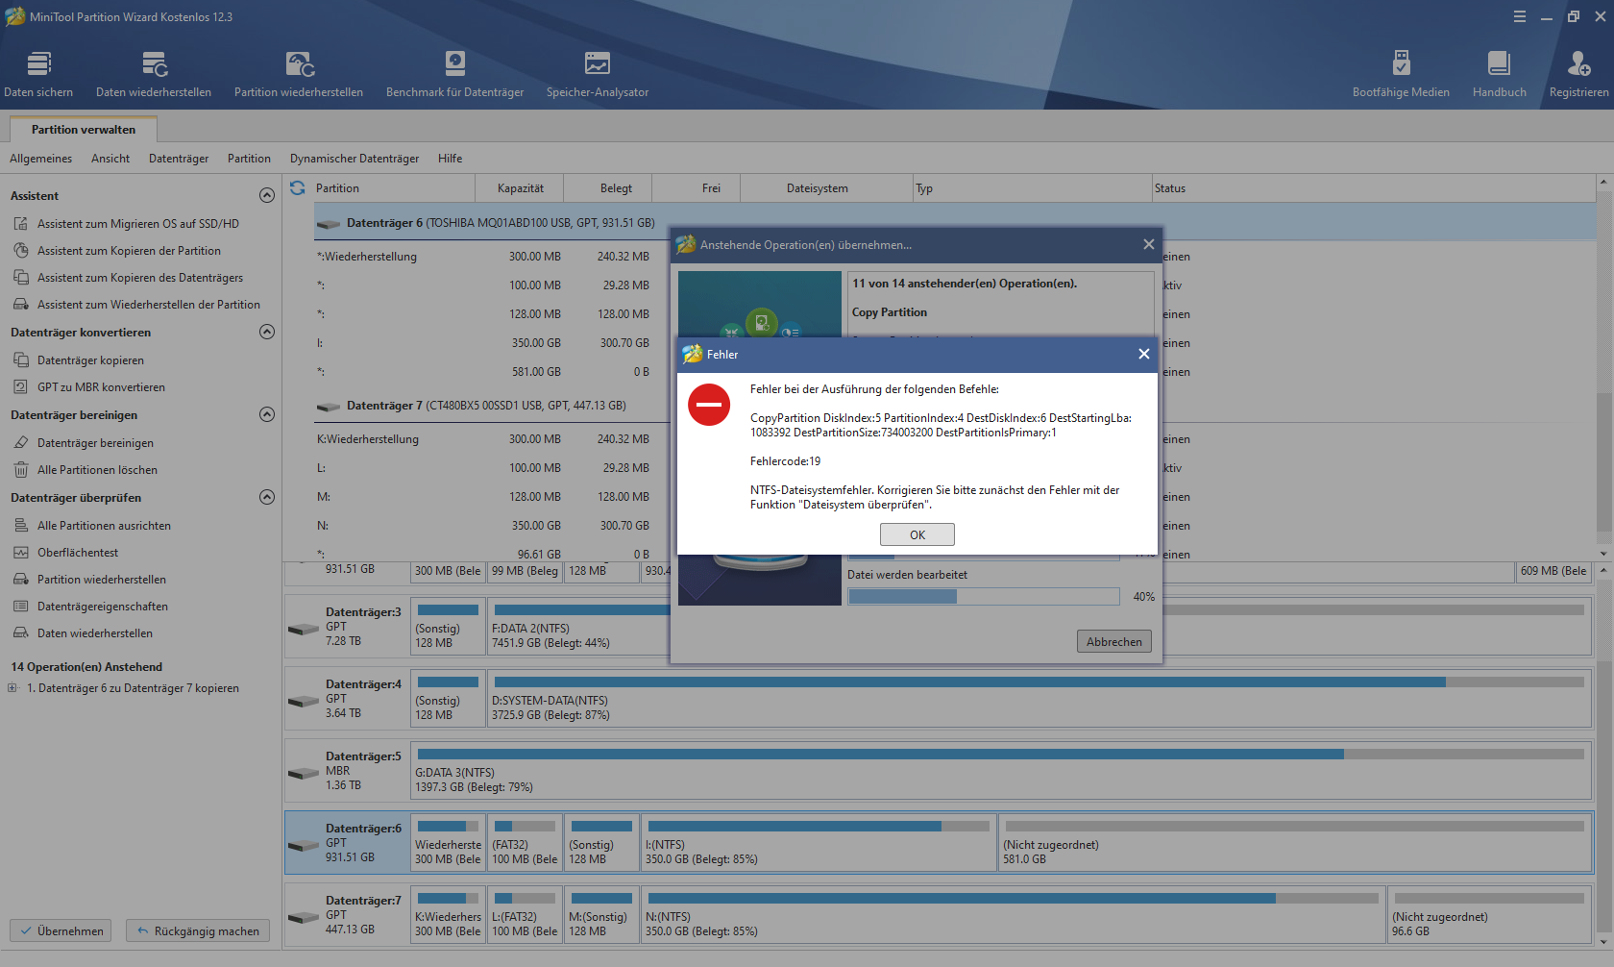Open the Partition menu
1614x967 pixels.
[x=249, y=159]
